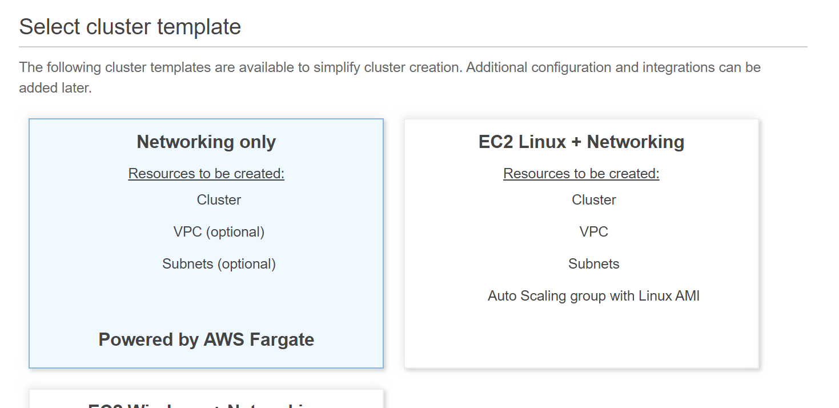The image size is (839, 408).
Task: Click "Powered by AWS Fargate" text
Action: point(206,339)
